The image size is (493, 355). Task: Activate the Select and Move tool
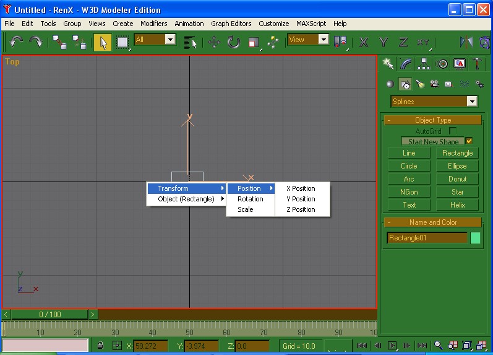[214, 42]
